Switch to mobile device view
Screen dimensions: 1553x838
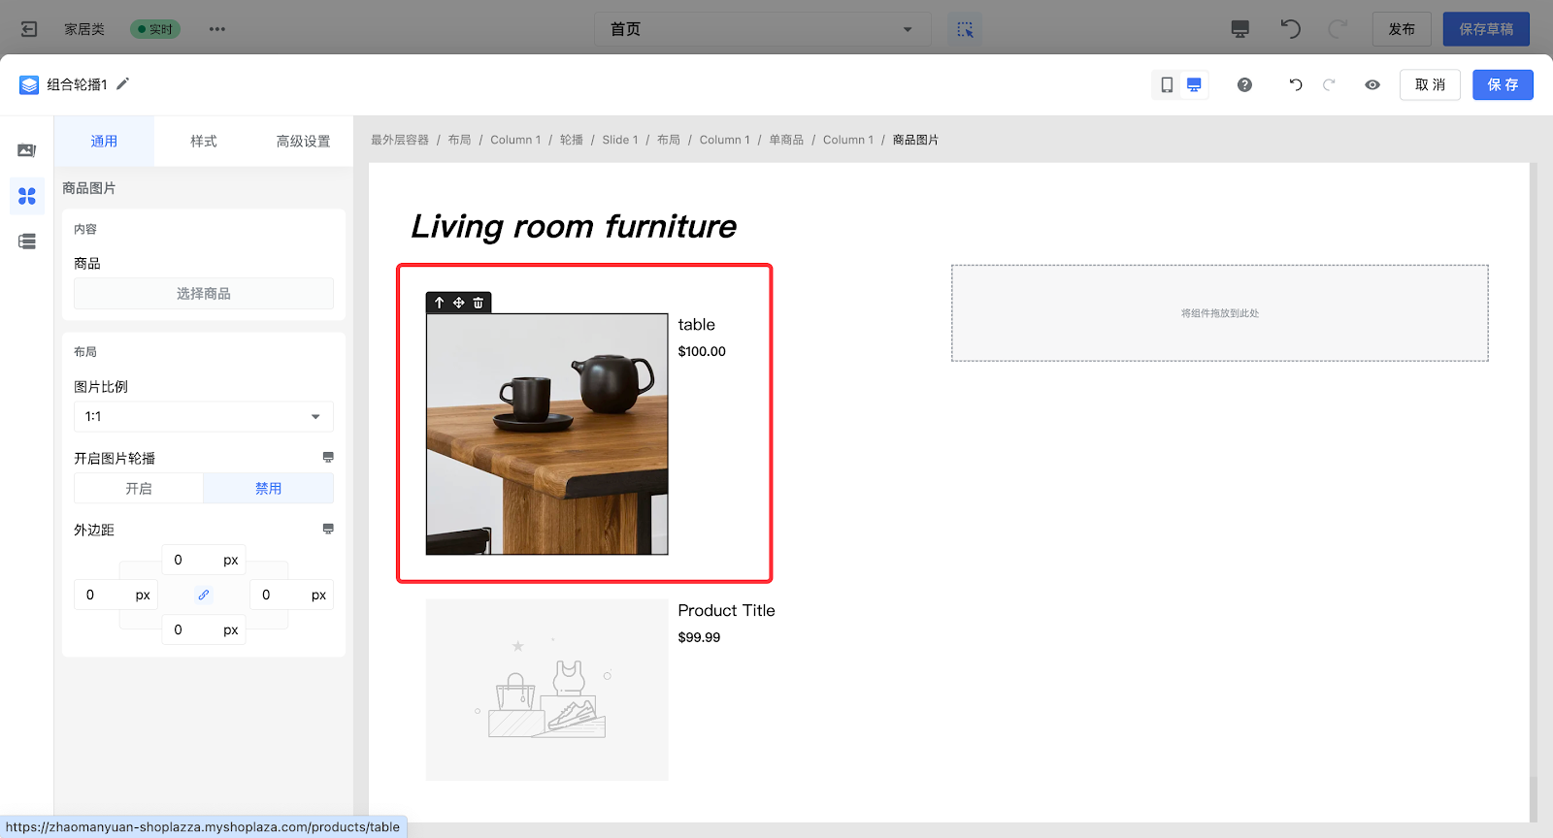[x=1167, y=84]
